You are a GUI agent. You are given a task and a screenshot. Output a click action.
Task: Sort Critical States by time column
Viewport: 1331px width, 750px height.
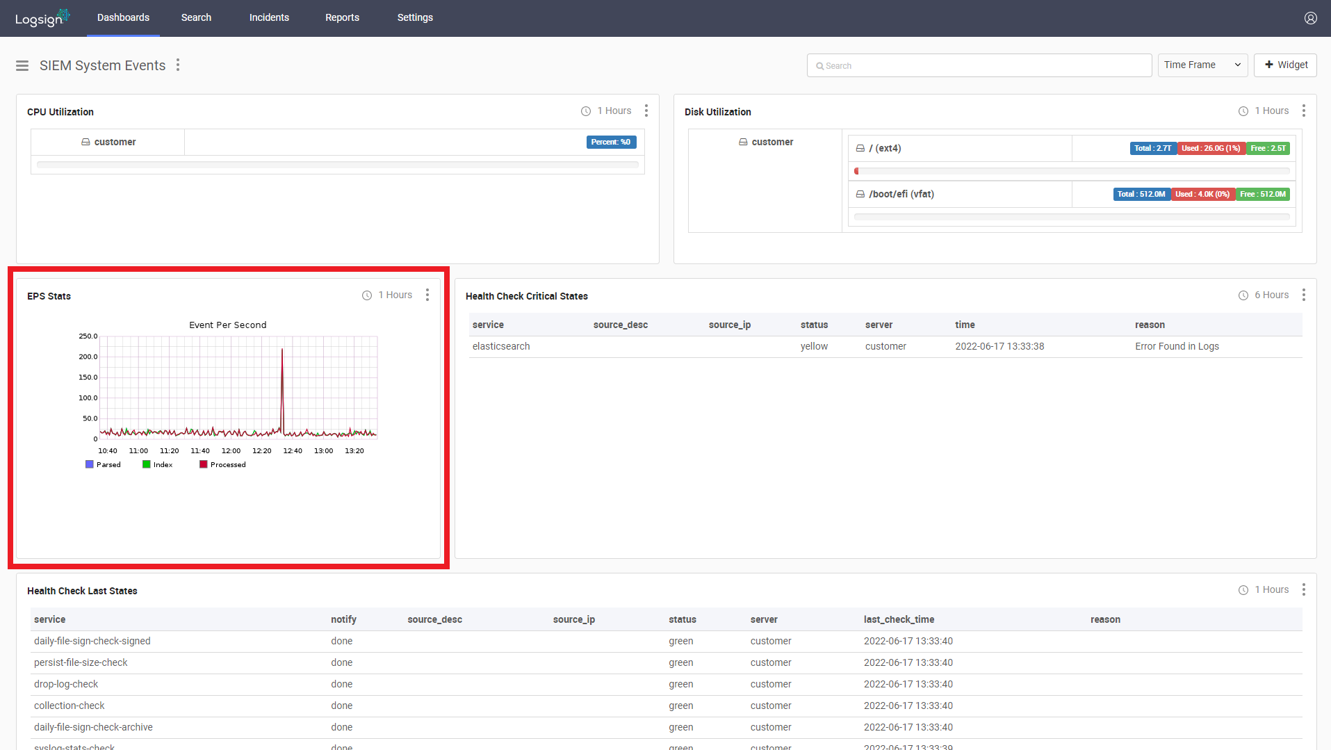tap(965, 325)
